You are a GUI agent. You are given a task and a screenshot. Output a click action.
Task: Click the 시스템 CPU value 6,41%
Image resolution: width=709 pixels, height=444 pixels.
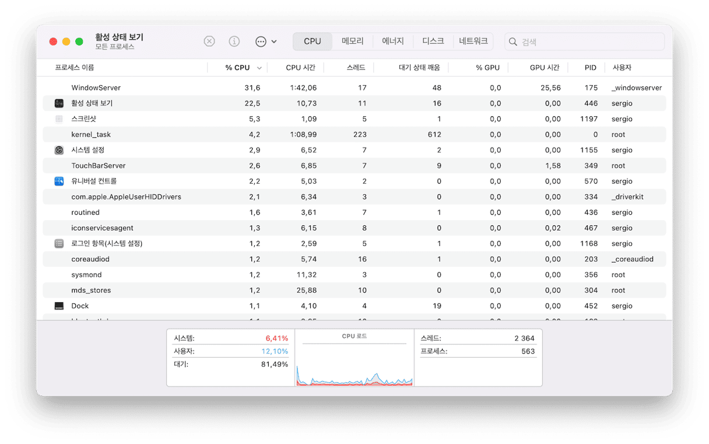coord(276,338)
